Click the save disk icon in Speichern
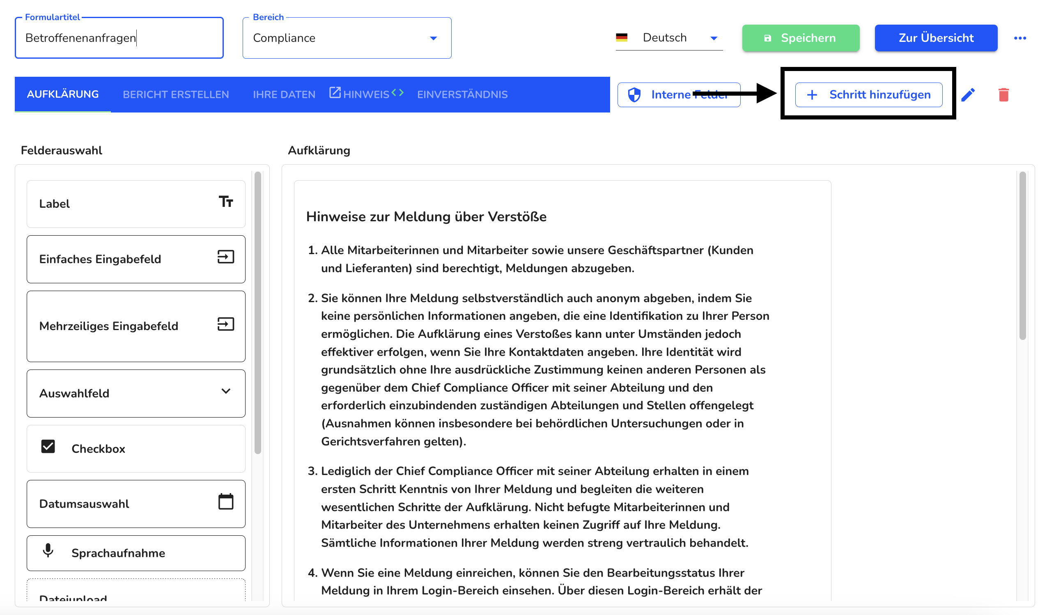 pos(767,38)
